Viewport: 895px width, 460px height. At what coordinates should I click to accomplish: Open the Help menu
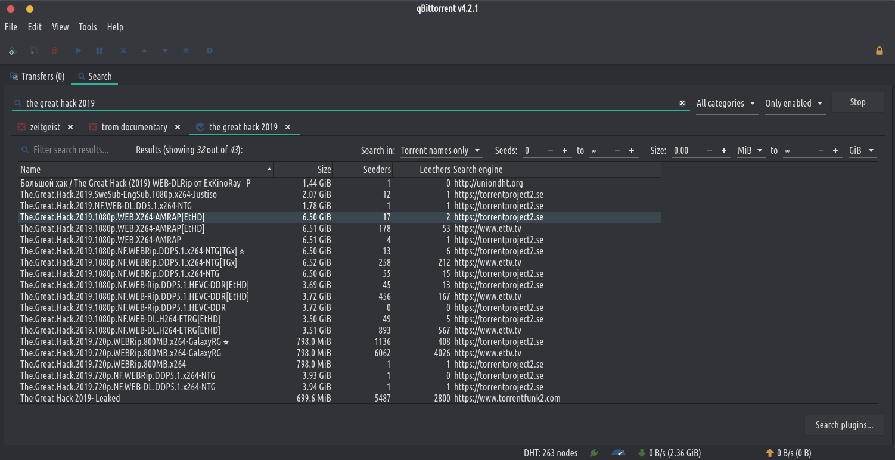pyautogui.click(x=115, y=27)
